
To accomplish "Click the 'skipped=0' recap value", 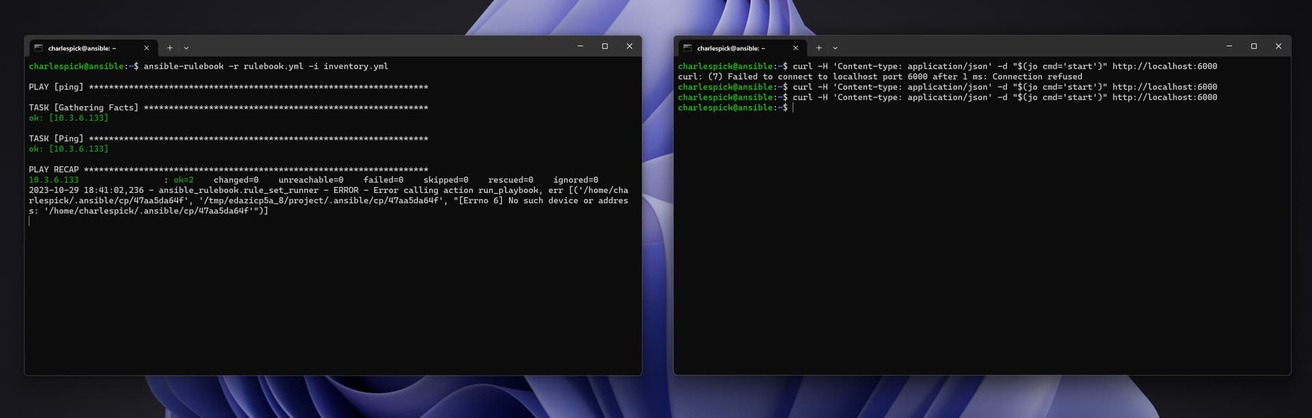I will click(446, 180).
